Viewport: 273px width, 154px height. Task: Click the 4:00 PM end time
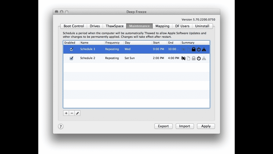coord(174,58)
